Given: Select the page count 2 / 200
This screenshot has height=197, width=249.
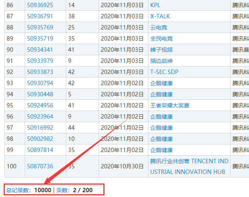Looking at the screenshot, I should (83, 190).
